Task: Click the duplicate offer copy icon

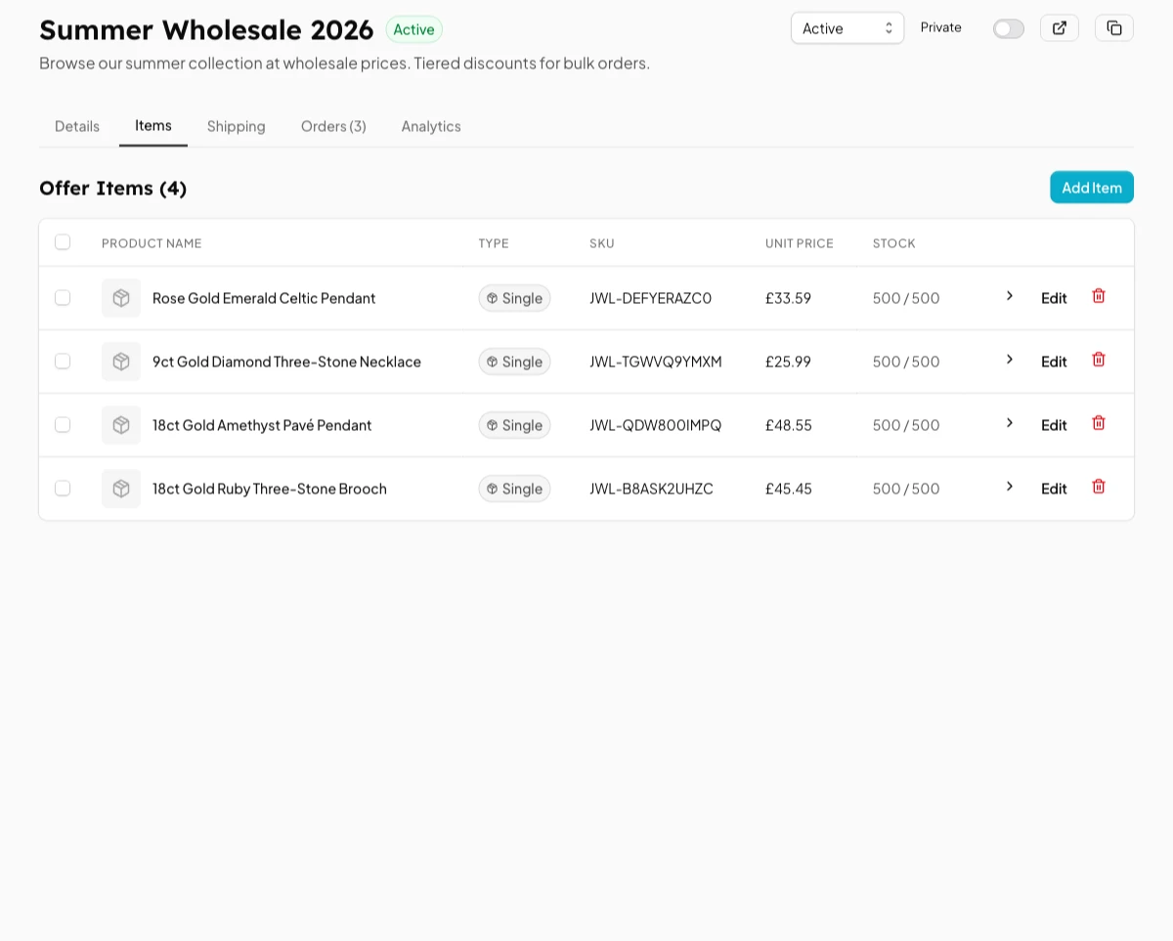Action: [1113, 28]
